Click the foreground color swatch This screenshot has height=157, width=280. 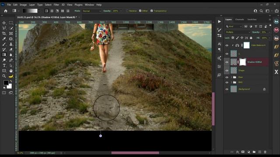6,82
